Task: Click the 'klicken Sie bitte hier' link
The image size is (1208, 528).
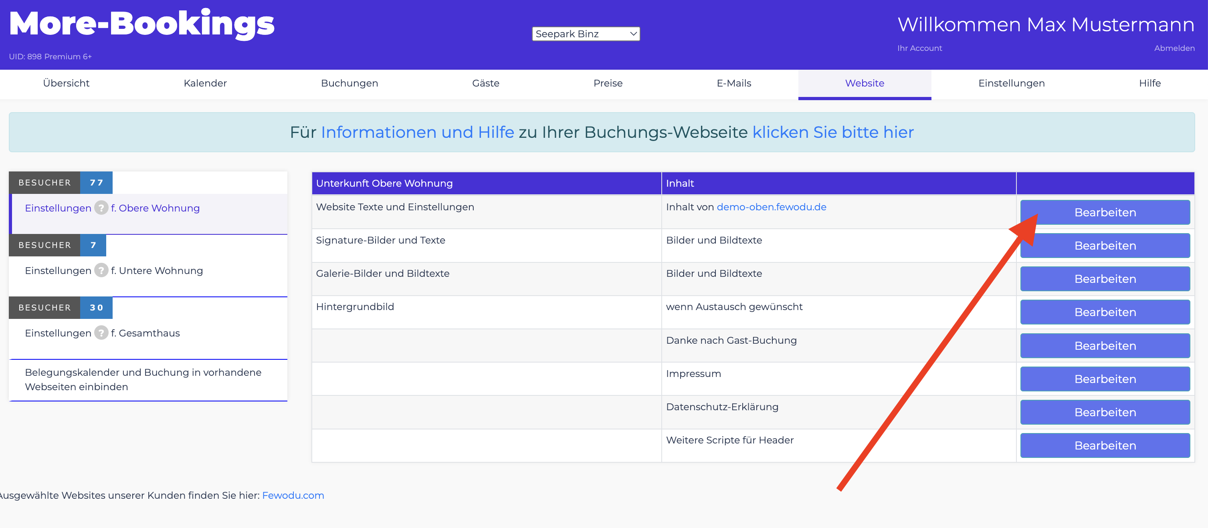Action: [833, 132]
